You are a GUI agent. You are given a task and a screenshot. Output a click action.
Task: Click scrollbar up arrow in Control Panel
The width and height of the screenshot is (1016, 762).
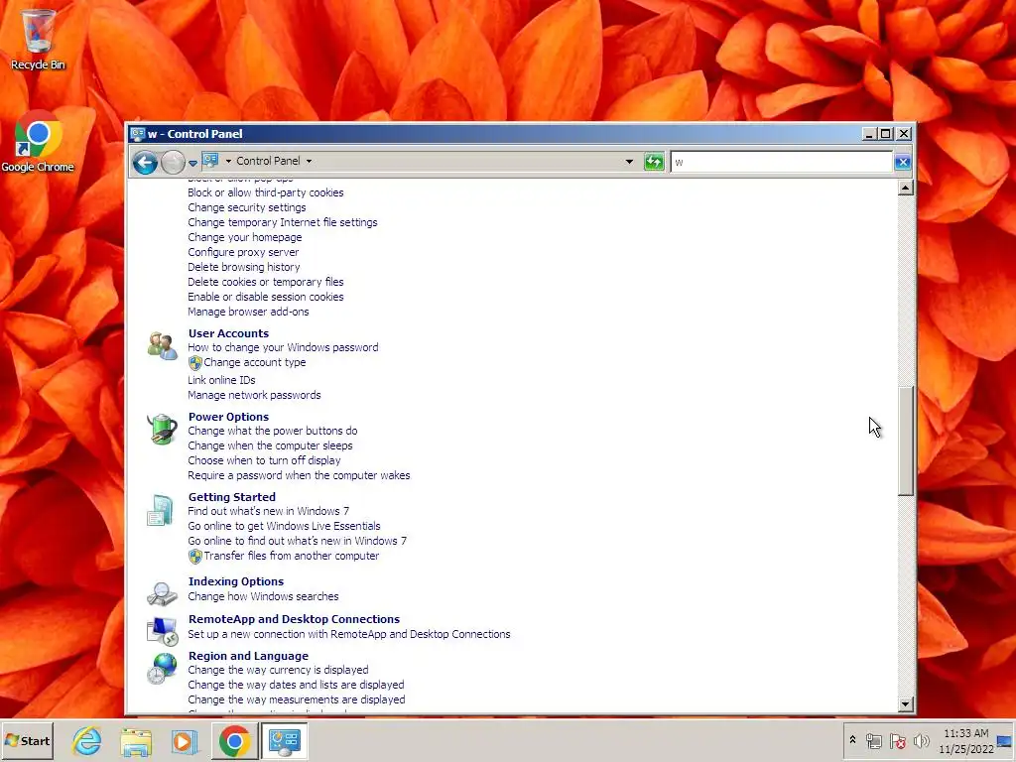pos(906,188)
